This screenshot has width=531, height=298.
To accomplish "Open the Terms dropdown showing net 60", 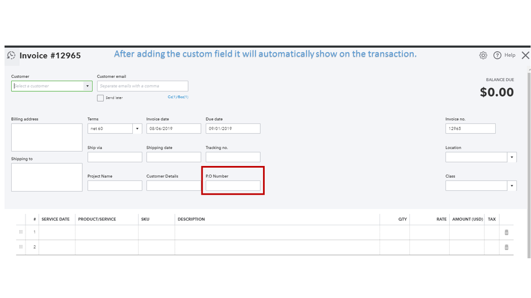I will (x=137, y=128).
